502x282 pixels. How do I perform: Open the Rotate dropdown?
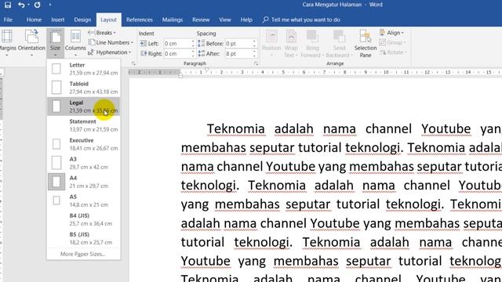coord(393,52)
